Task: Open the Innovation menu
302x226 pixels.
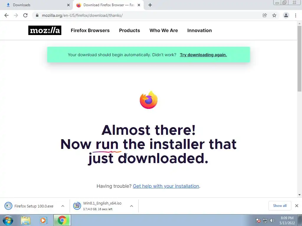Action: tap(200, 30)
